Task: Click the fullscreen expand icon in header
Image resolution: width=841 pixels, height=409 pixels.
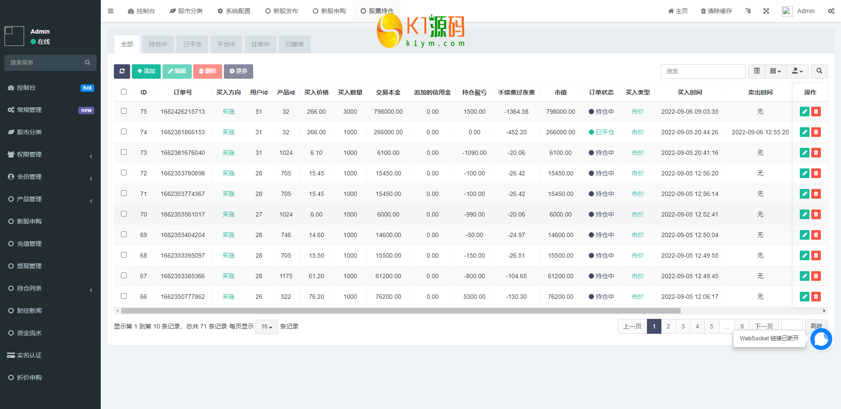Action: point(766,11)
